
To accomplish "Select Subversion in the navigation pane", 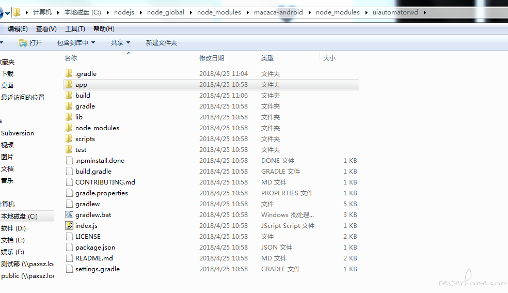I will [18, 133].
